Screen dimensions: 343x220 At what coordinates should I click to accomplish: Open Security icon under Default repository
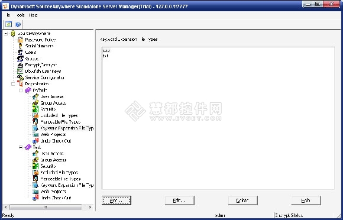coord(35,109)
